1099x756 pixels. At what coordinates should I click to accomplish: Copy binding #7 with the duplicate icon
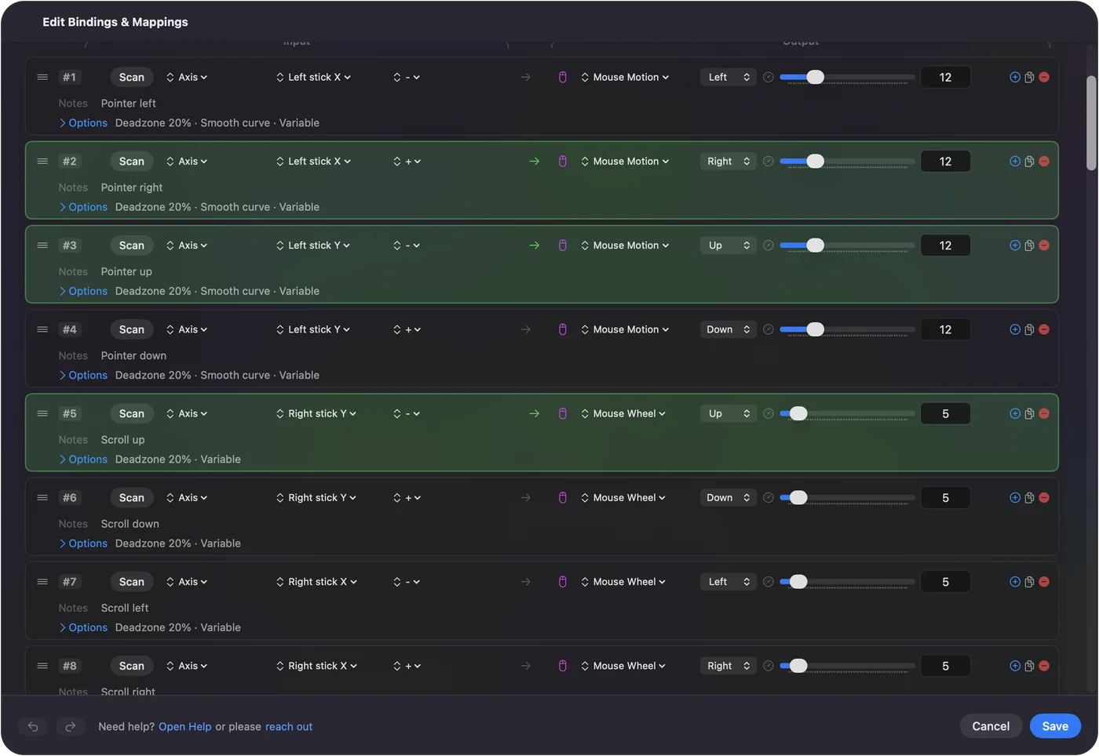coord(1029,582)
